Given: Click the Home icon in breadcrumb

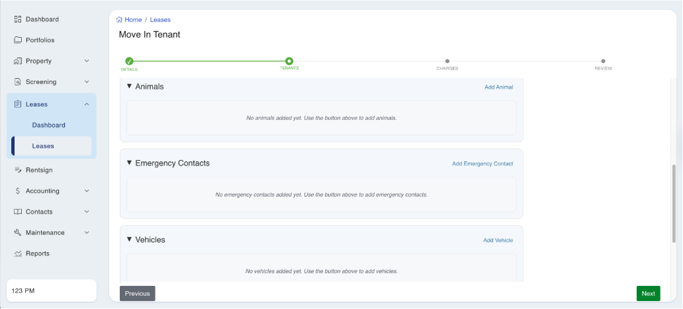Looking at the screenshot, I should [x=119, y=20].
